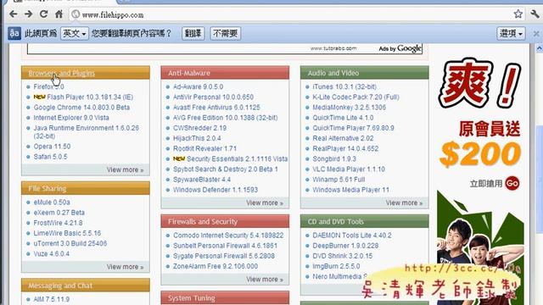Image resolution: width=543 pixels, height=305 pixels.
Task: Open the Windows Defender 1.1.1593 link
Action: [216, 190]
